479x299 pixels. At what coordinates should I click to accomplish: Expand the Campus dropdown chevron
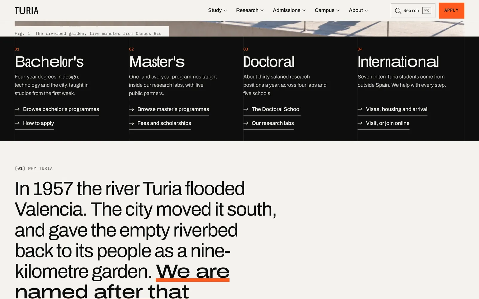(x=338, y=10)
